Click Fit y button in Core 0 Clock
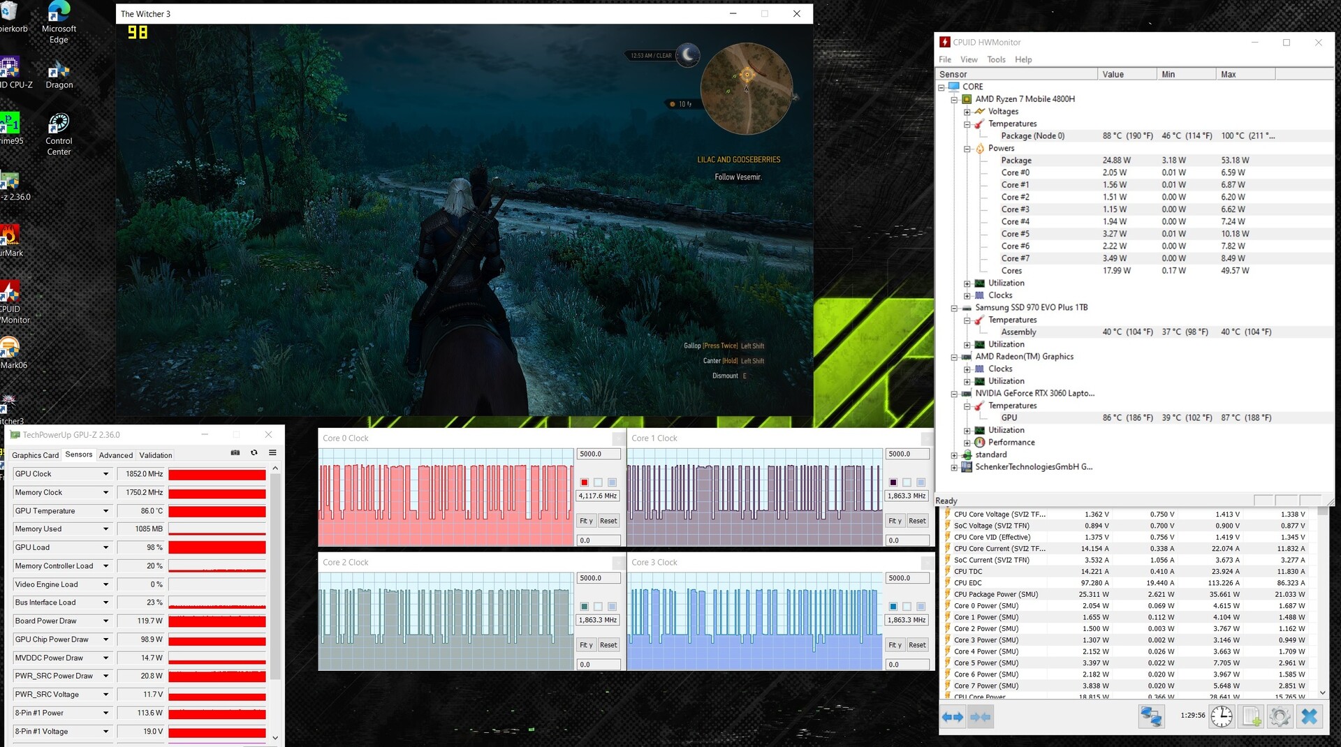Screen dimensions: 1341x747 586,521
